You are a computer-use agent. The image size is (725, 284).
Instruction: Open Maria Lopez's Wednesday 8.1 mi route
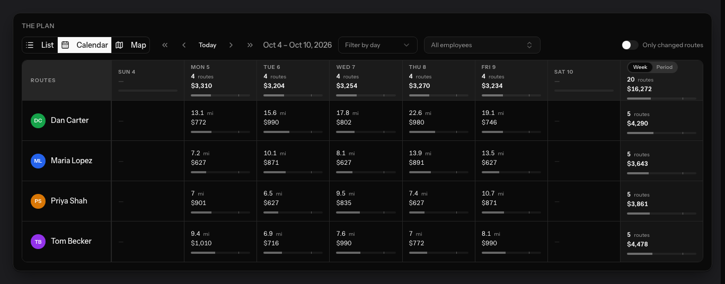click(x=366, y=161)
